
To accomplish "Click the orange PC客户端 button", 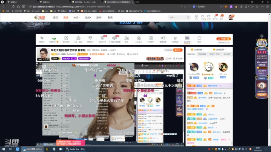I will coord(224,39).
